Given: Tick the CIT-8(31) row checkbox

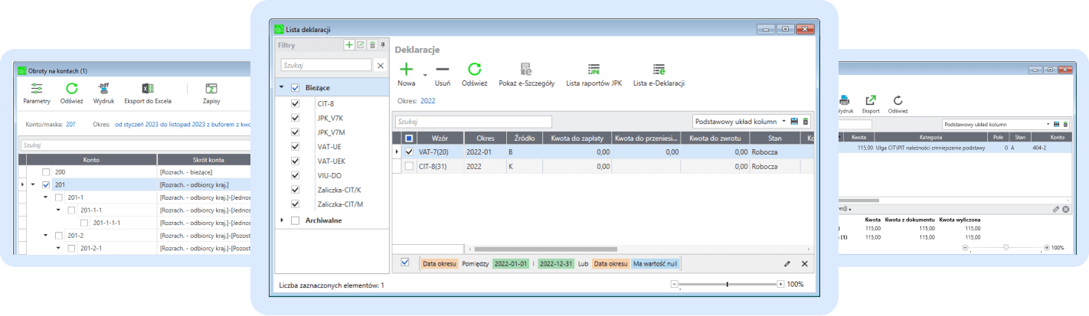Looking at the screenshot, I should (x=409, y=166).
